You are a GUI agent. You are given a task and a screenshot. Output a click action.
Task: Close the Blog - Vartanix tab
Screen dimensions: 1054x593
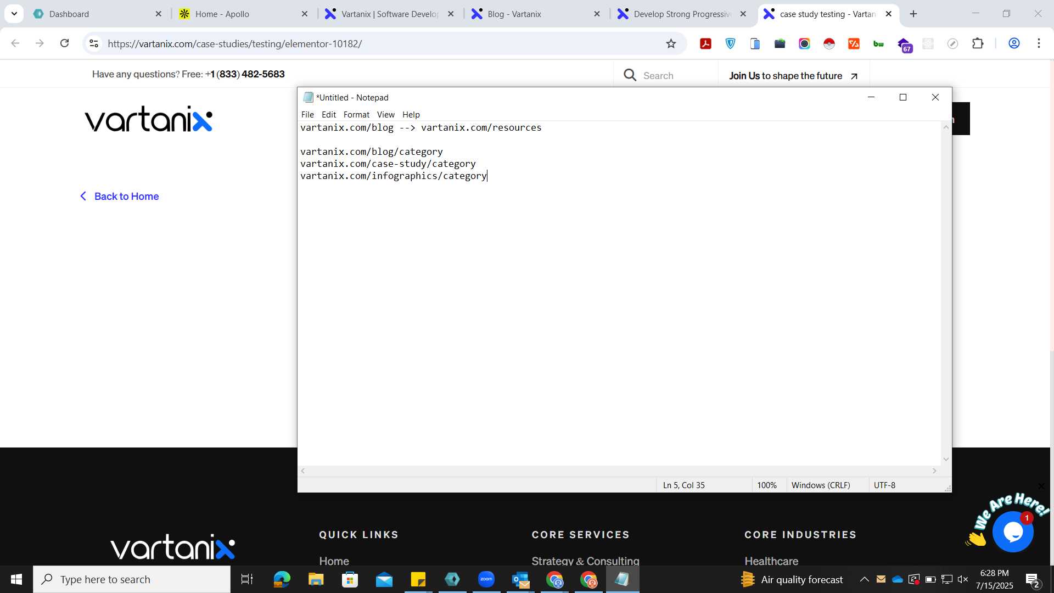[597, 14]
